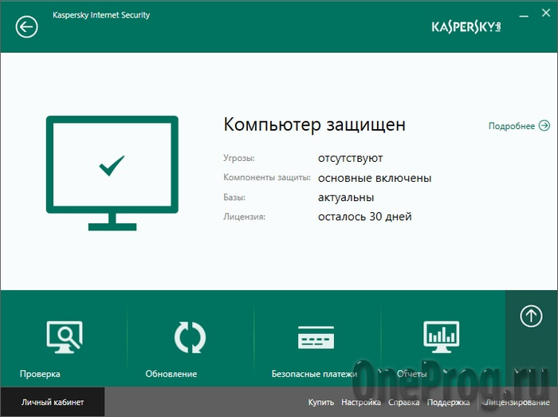Click the Купить link
The height and width of the screenshot is (417, 558).
pos(321,403)
